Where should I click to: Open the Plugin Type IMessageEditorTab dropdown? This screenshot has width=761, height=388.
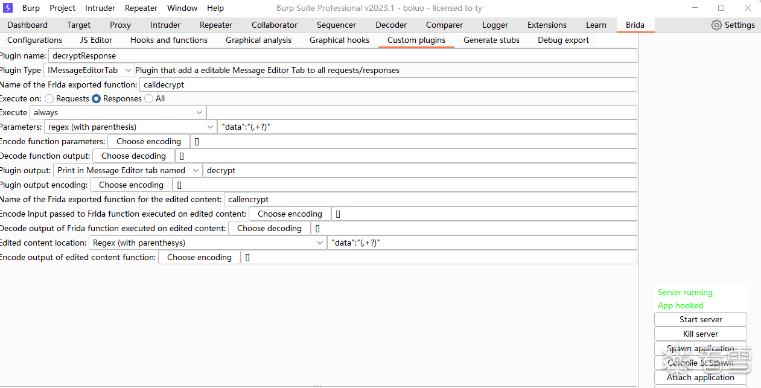89,70
